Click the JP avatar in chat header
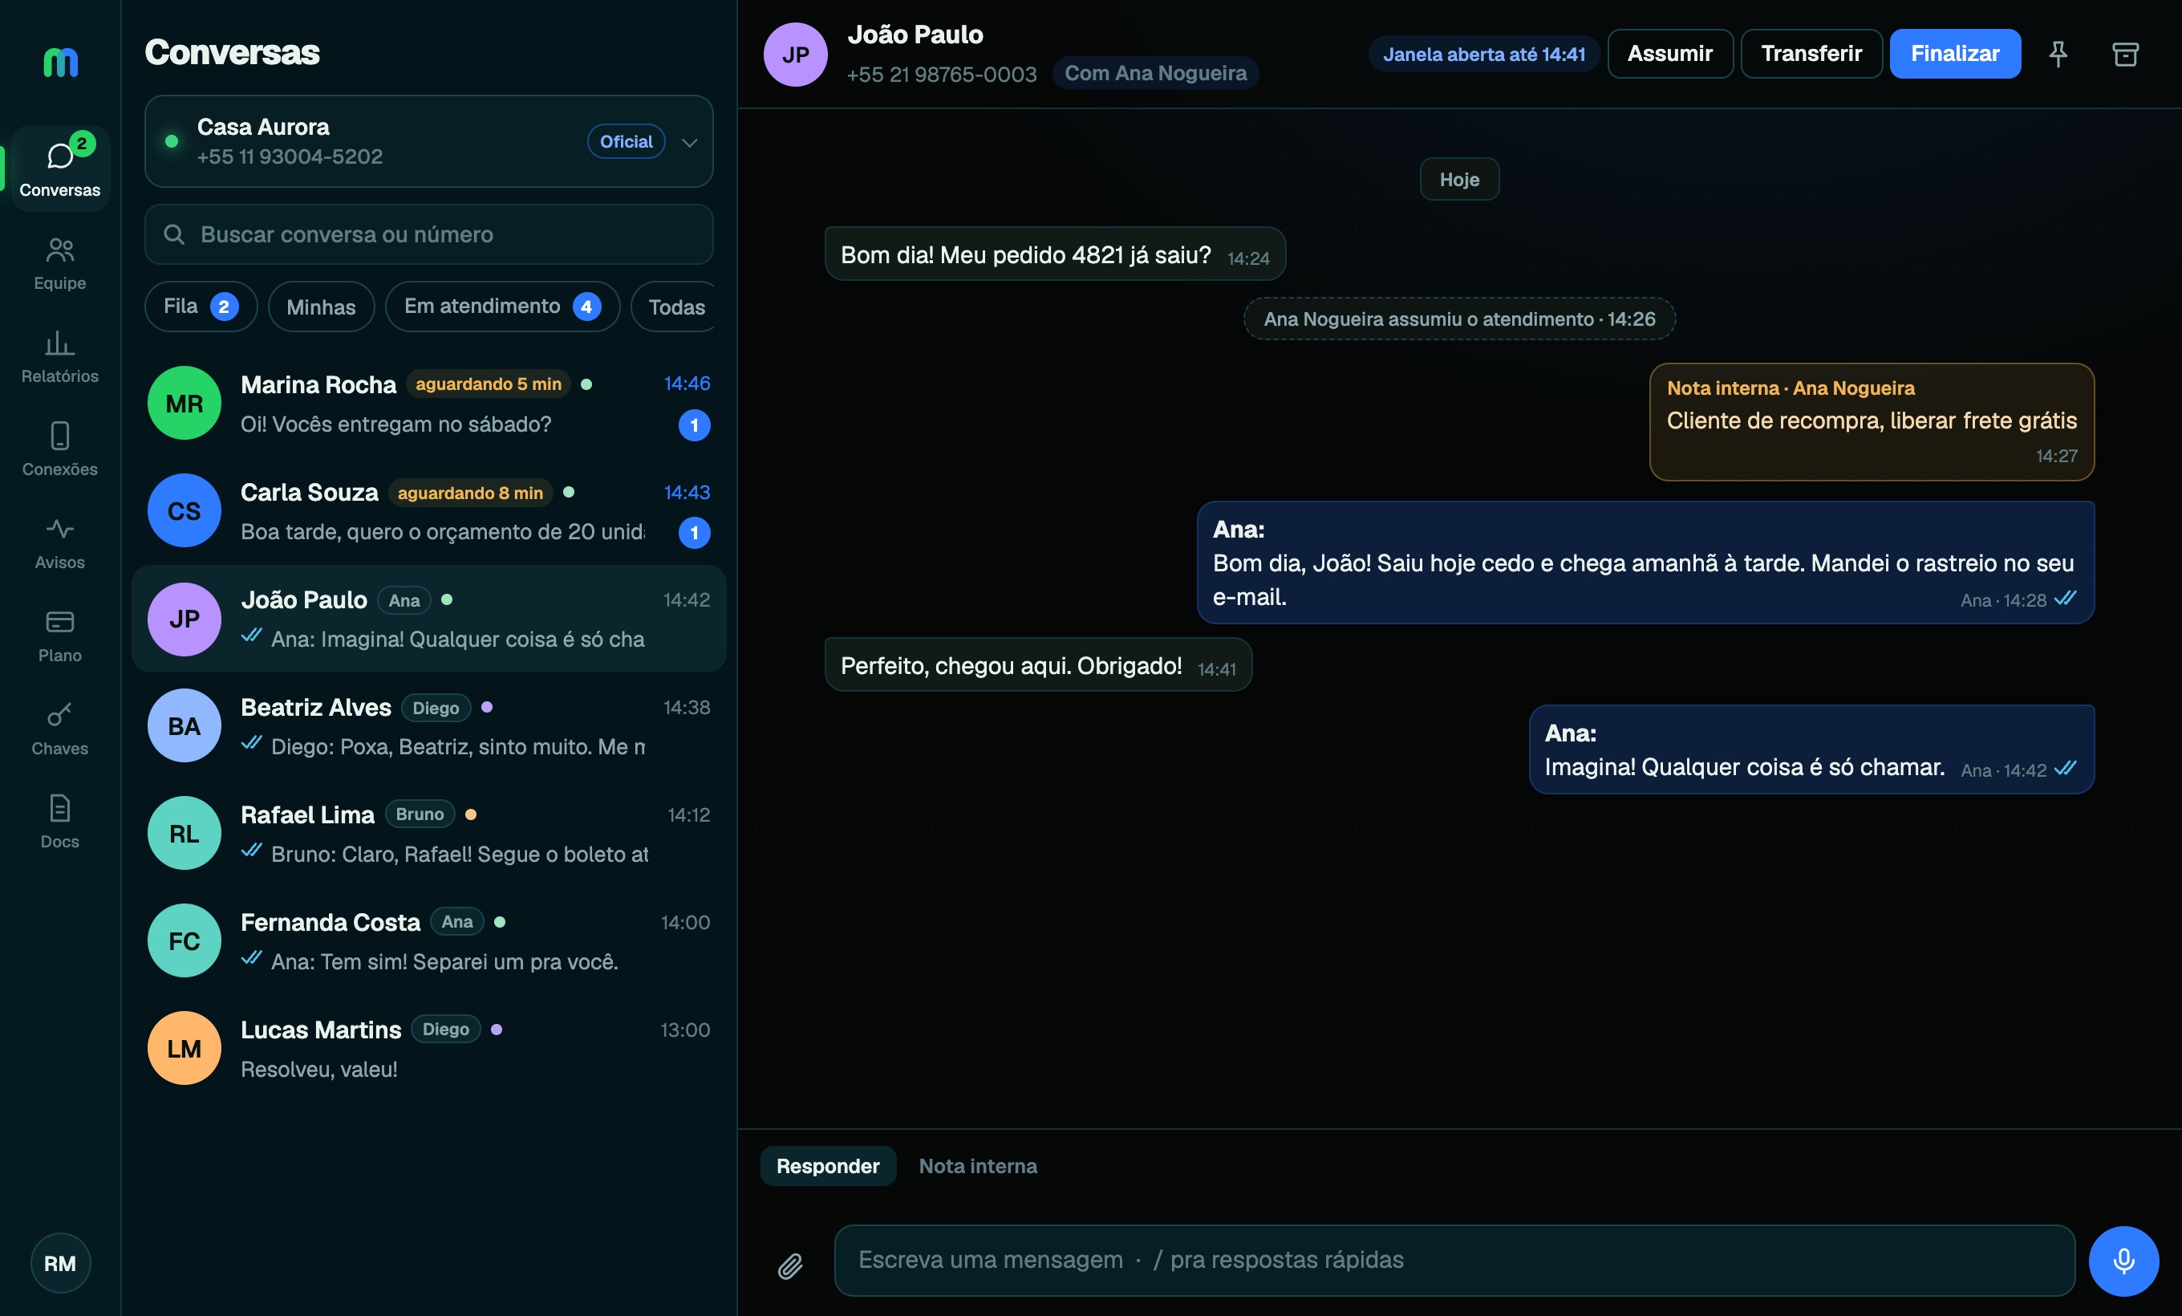This screenshot has width=2182, height=1316. (795, 54)
